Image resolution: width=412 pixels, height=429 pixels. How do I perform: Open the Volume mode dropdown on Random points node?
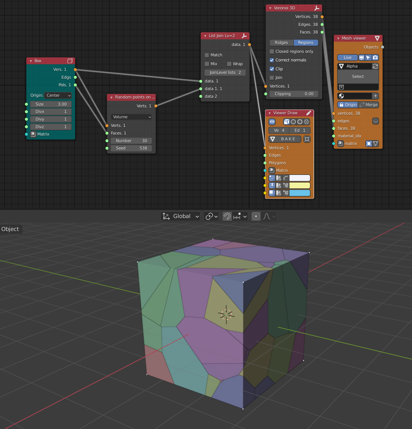point(131,117)
